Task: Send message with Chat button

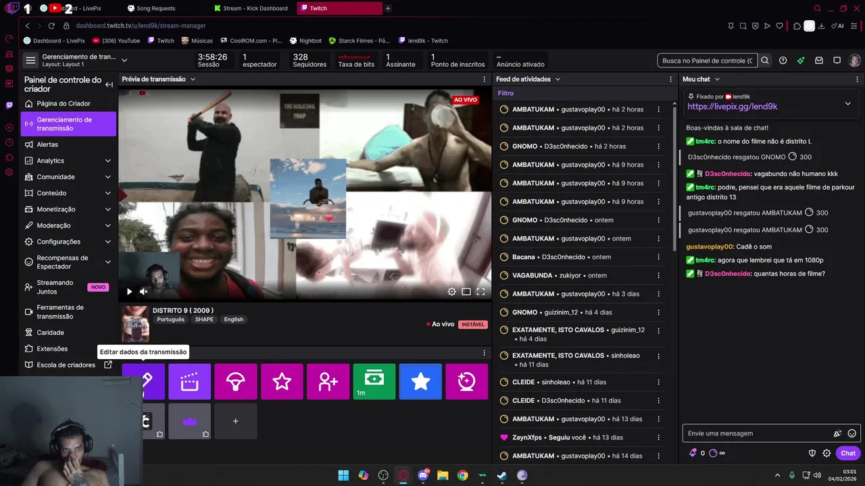Action: point(848,454)
